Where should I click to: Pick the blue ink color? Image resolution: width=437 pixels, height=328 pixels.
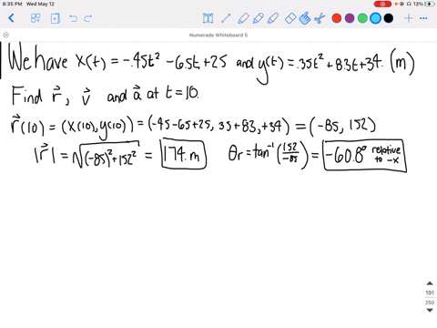pyautogui.click(x=375, y=18)
